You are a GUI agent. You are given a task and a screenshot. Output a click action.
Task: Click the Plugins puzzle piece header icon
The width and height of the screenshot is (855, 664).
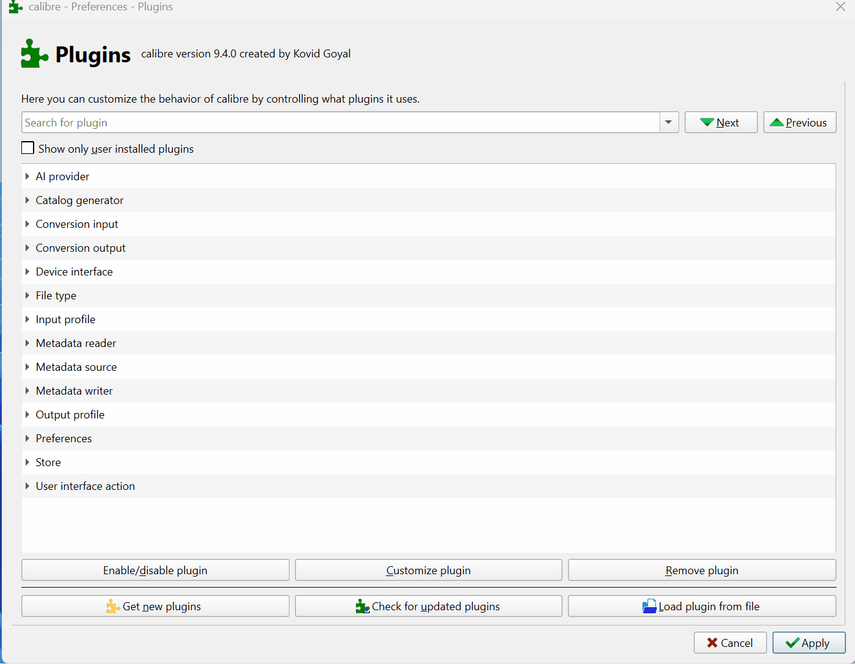click(x=34, y=54)
